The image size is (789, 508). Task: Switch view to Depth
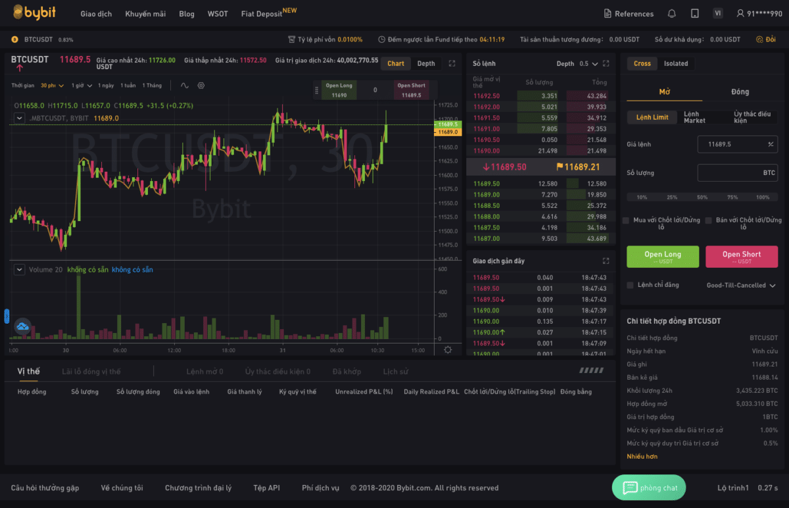(x=426, y=64)
